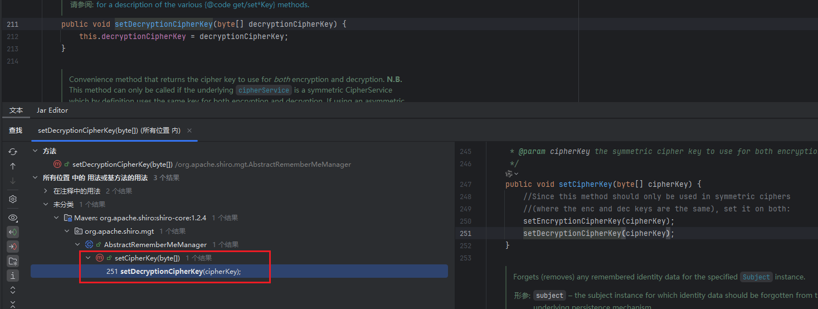Screen dimensions: 818x309
Task: Switch to the Jar Editor tab
Action: pyautogui.click(x=52, y=110)
